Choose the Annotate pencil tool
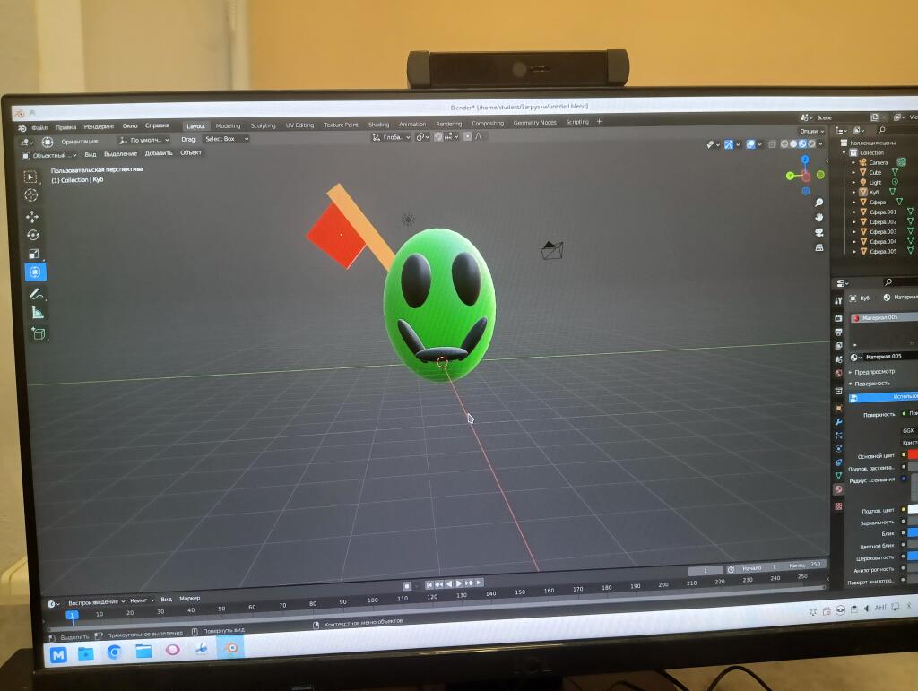Image resolution: width=918 pixels, height=691 pixels. [36, 294]
